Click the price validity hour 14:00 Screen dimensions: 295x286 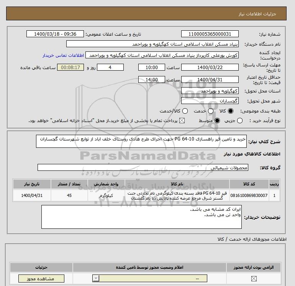click(x=152, y=79)
